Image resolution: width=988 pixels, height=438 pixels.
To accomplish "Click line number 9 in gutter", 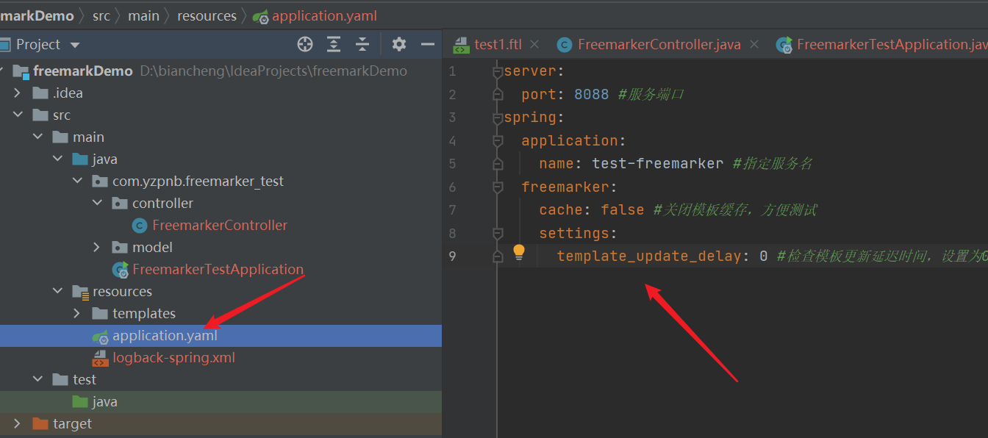I will pos(452,256).
